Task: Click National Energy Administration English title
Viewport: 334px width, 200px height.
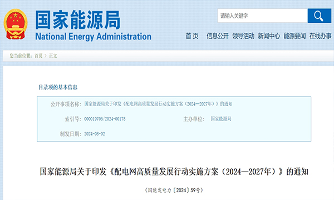Action: coord(94,37)
